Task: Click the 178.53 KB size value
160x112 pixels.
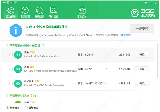Action: 125,69
